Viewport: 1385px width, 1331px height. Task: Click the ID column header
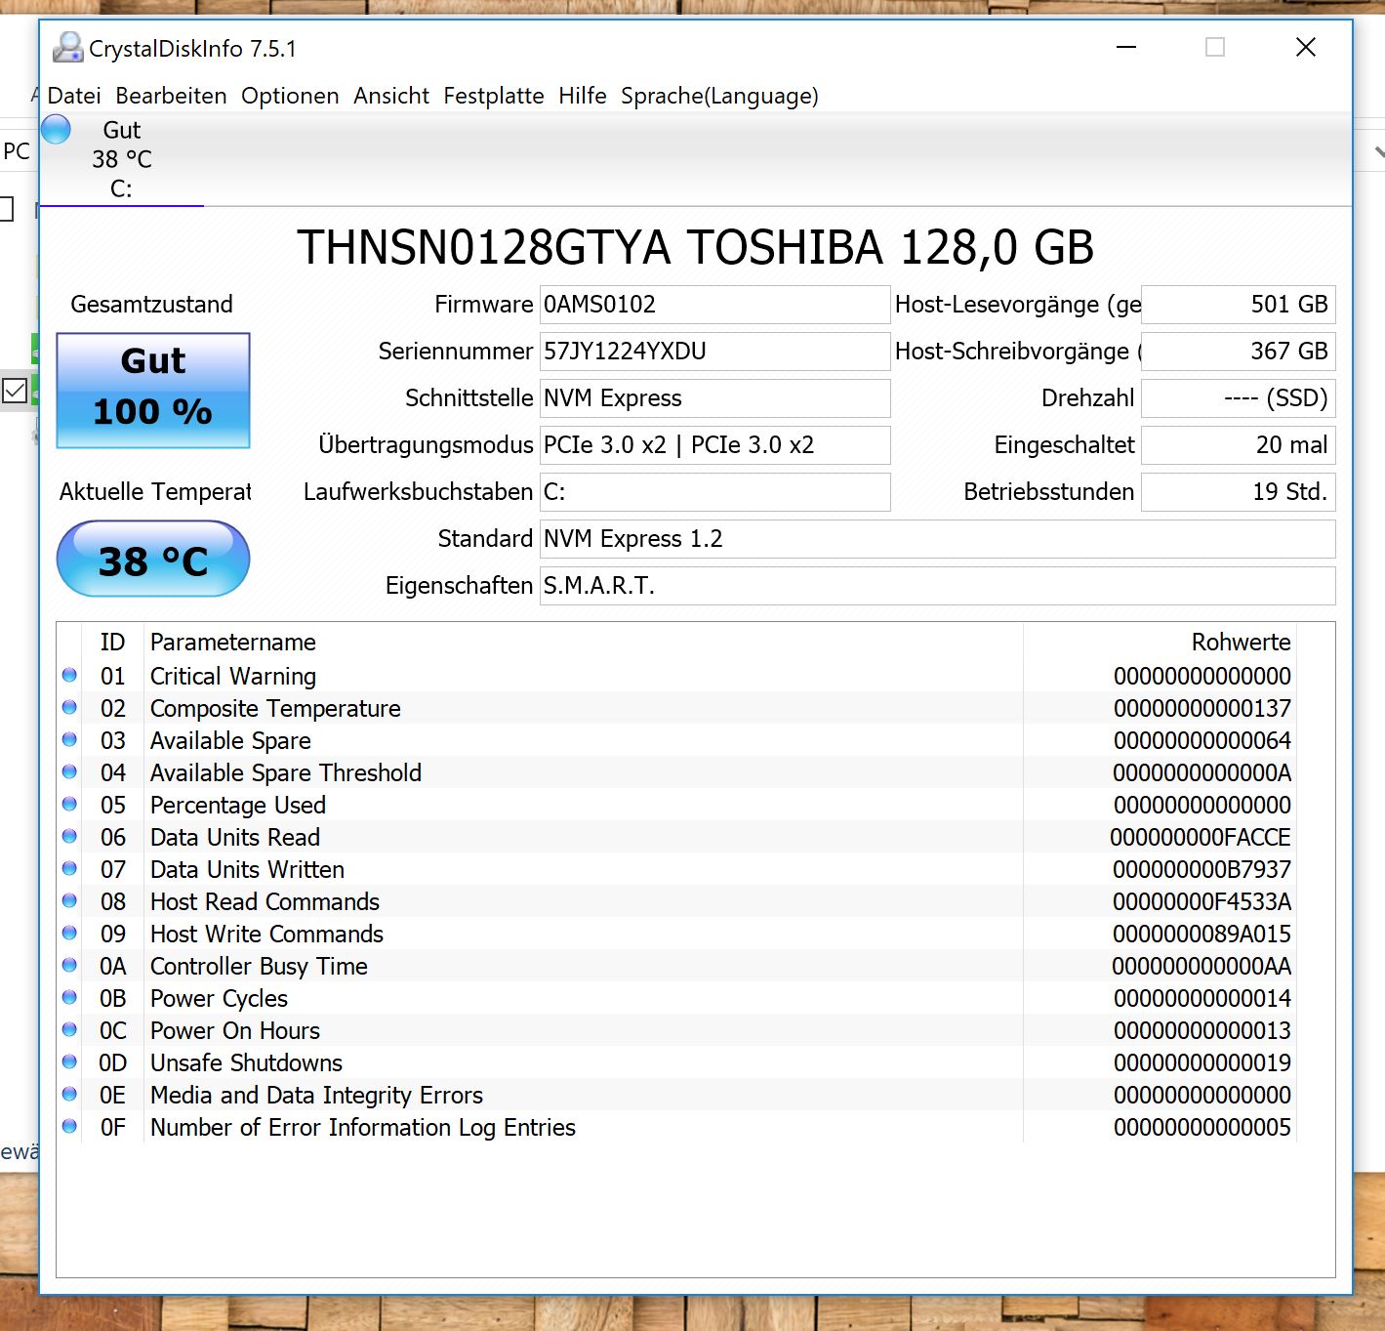point(112,643)
